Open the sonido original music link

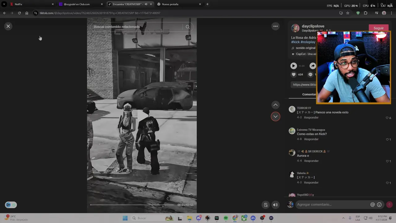(303, 48)
